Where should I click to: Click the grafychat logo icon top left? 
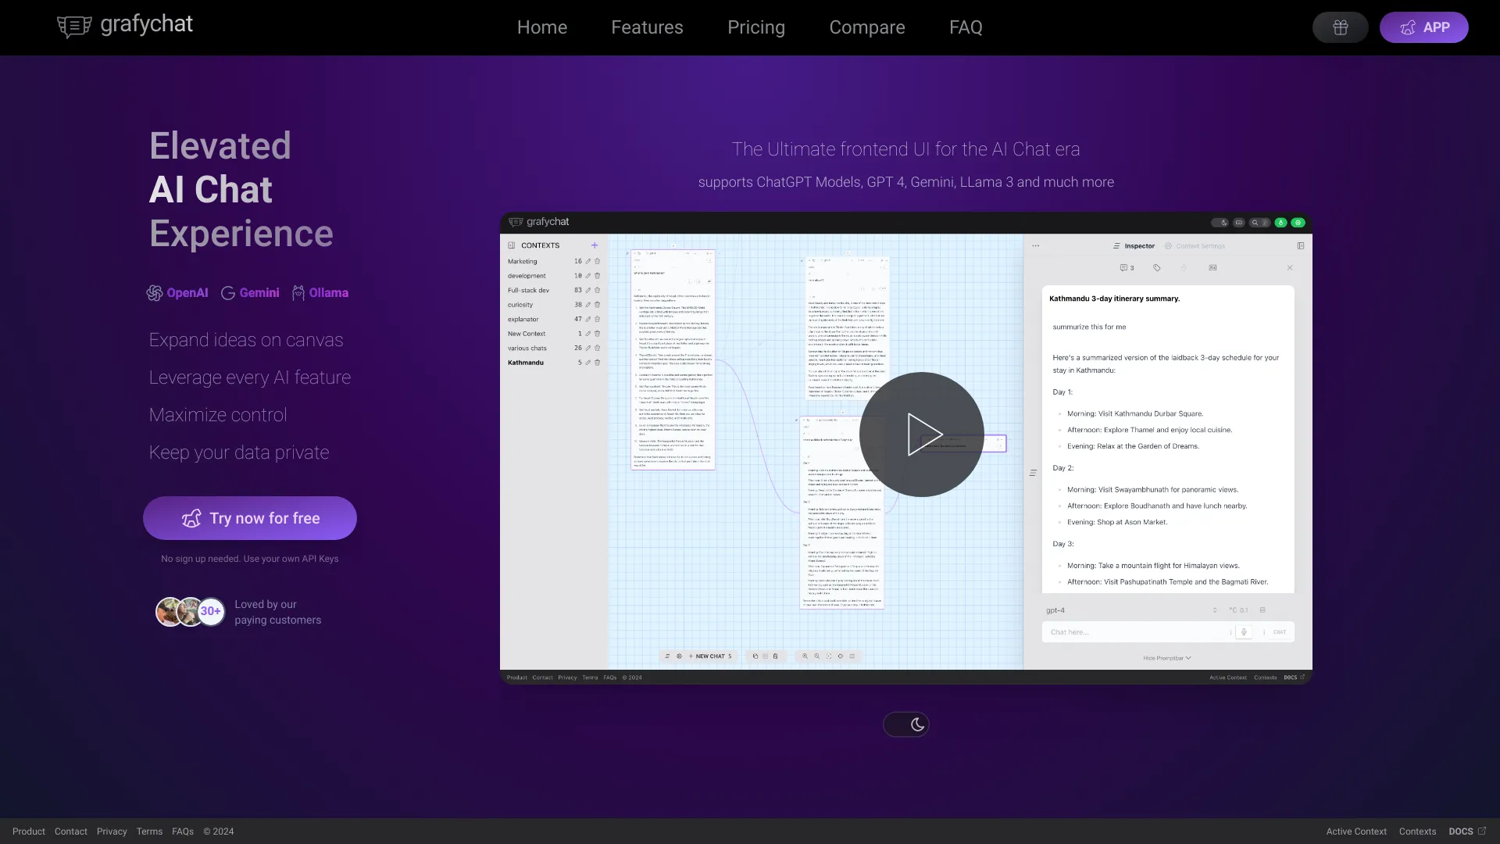[73, 27]
